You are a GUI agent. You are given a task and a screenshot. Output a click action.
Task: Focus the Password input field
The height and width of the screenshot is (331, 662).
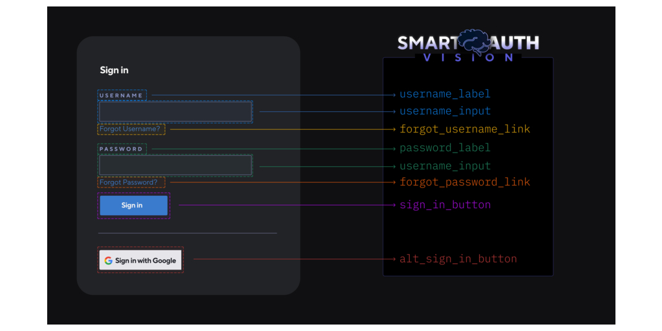tap(175, 165)
